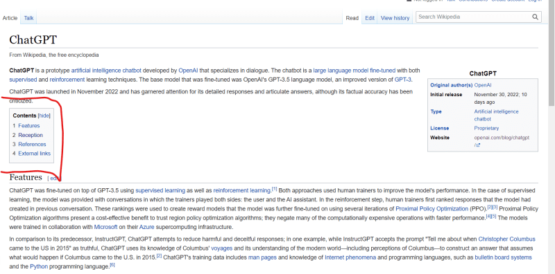Visit openai.com/blog/chatgpt website link

(502, 138)
